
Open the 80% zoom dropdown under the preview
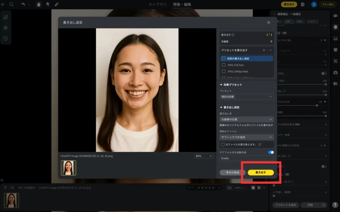coord(204,156)
